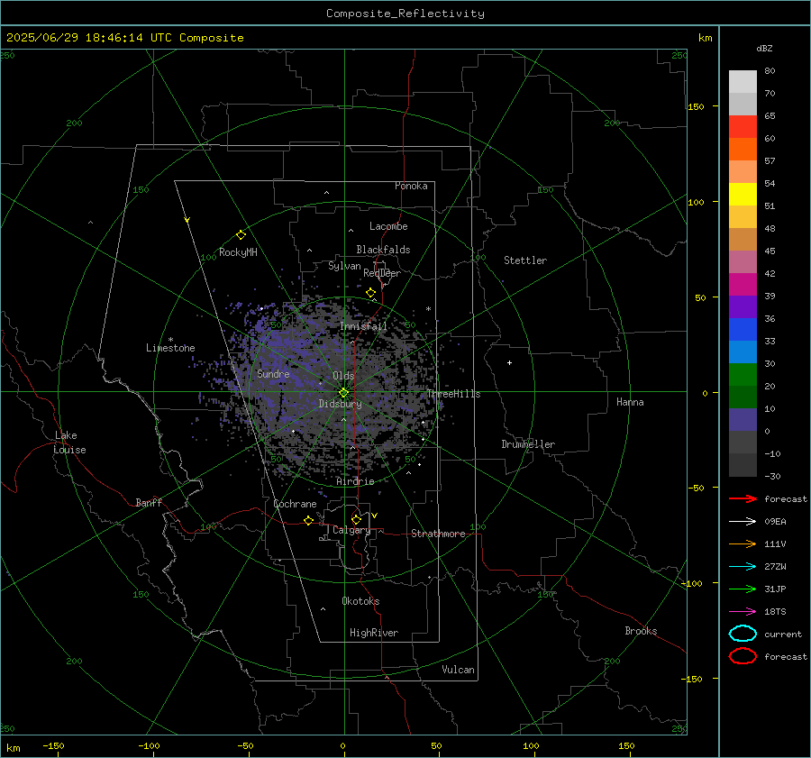Pick the yellow 51-54 dBZ swatch

tap(743, 195)
